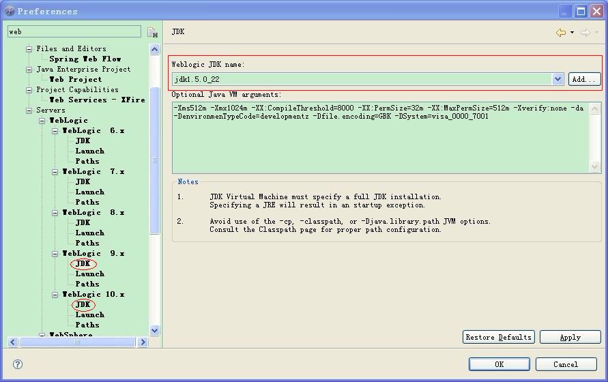Cancel the Preferences dialog
608x382 pixels.
coord(566,364)
